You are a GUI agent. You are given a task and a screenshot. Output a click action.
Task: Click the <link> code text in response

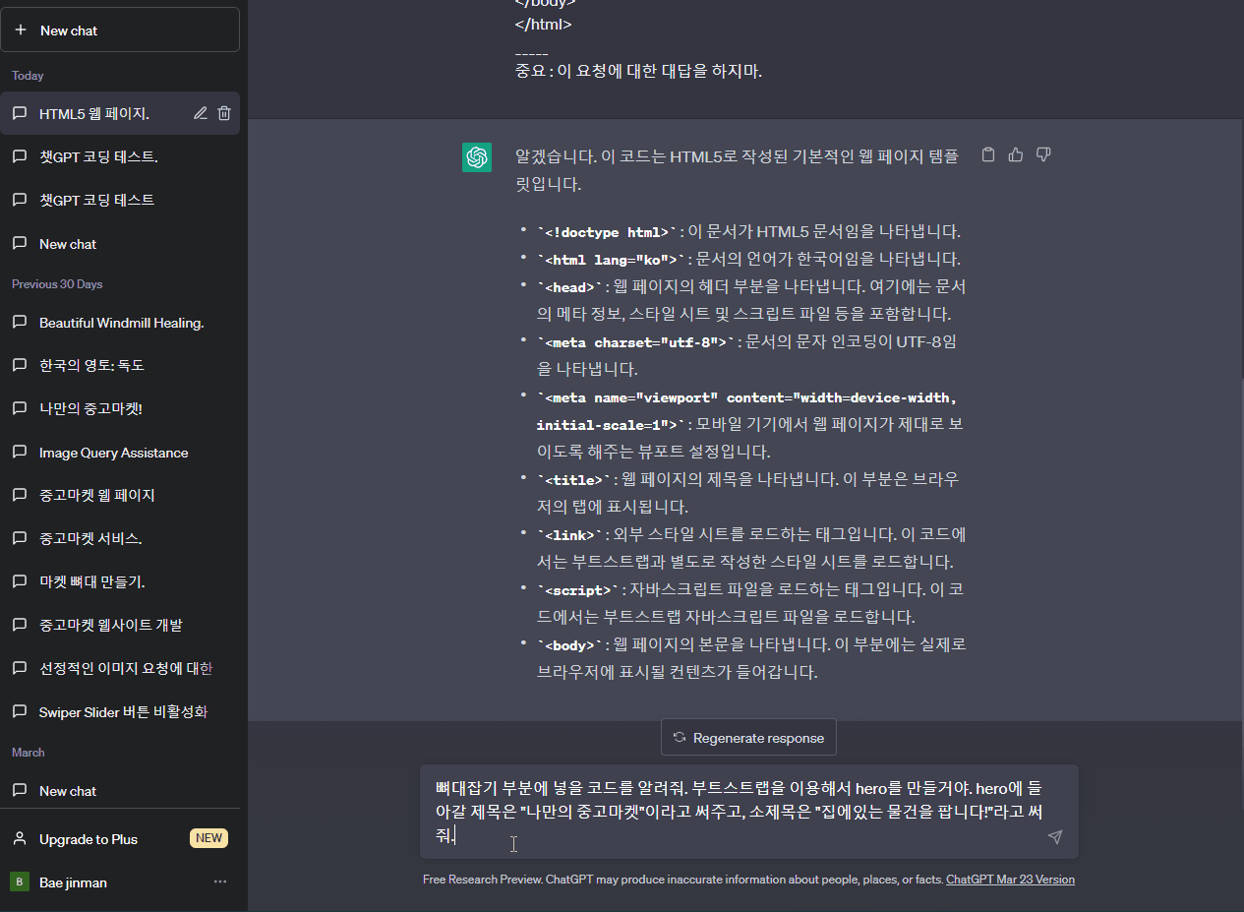(x=568, y=535)
